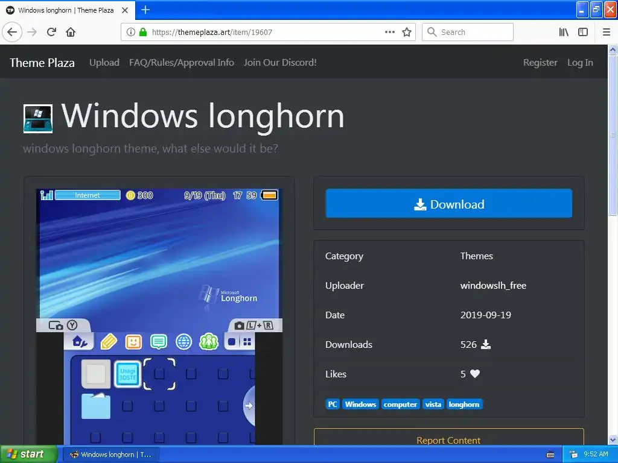Open the Library bookmarks icon

[x=564, y=33]
